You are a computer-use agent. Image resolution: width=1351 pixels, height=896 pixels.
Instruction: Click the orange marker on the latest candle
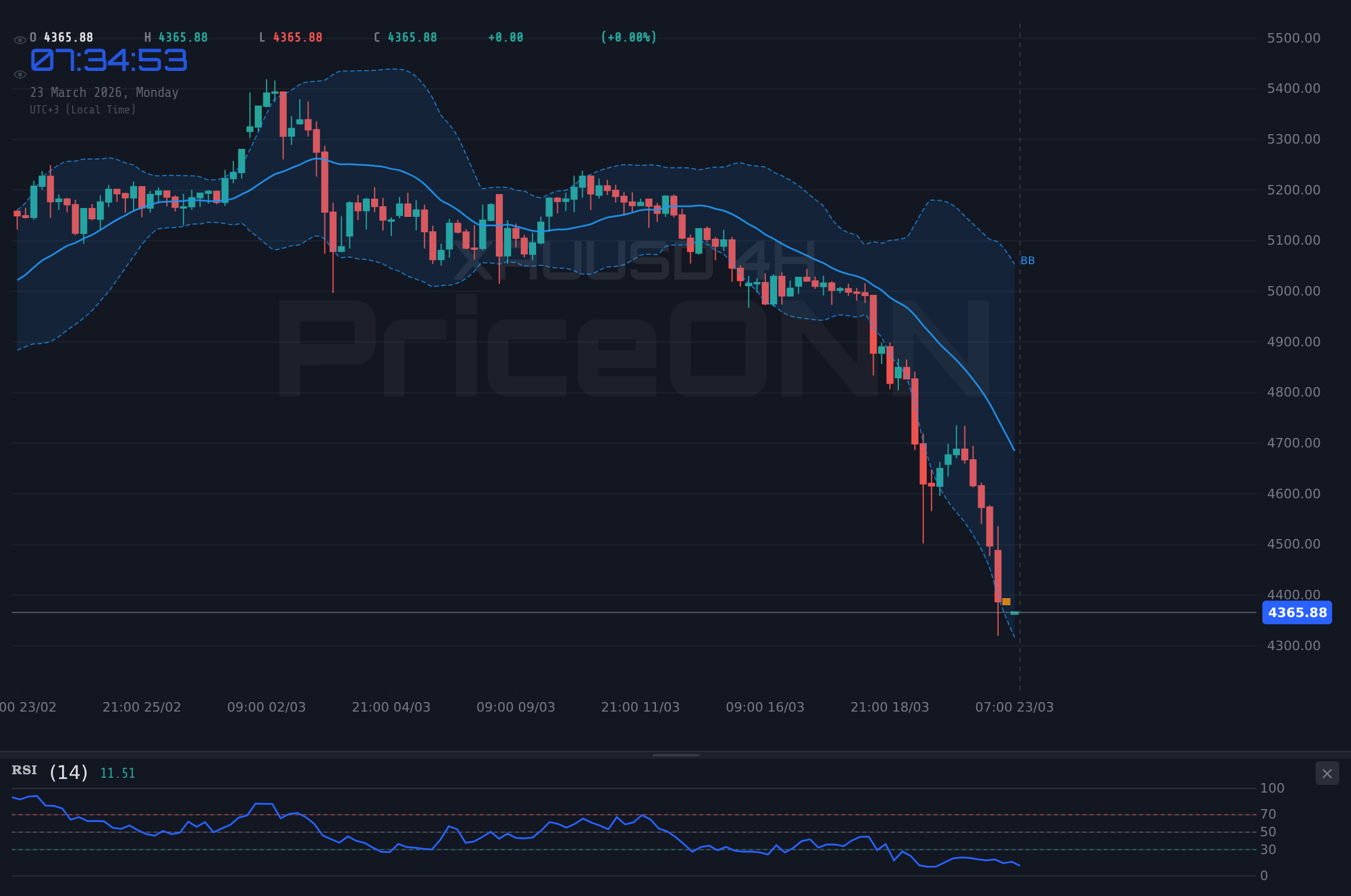(x=1005, y=600)
